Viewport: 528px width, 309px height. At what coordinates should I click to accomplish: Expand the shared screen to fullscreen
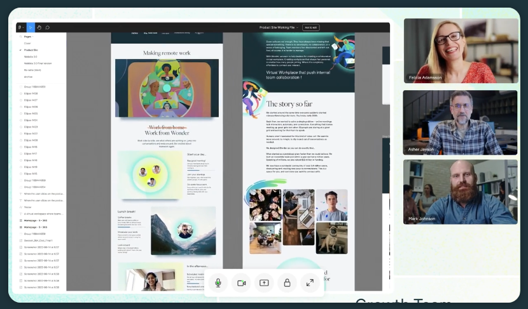coord(310,282)
